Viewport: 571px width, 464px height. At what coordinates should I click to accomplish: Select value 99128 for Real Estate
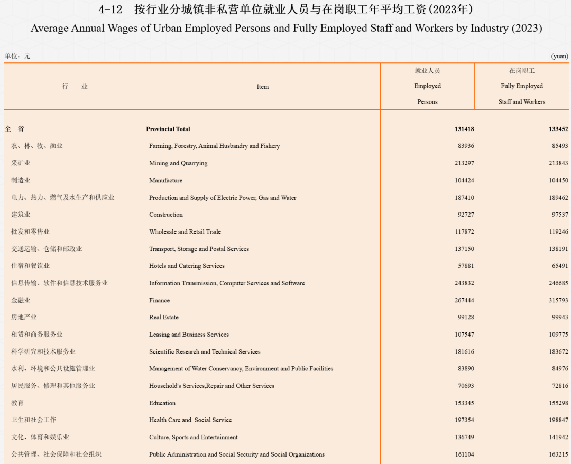pyautogui.click(x=466, y=317)
